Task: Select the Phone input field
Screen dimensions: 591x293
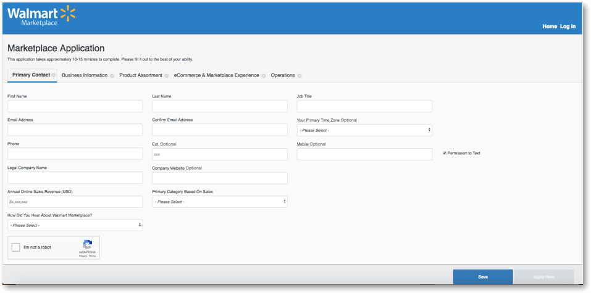Action: 75,154
